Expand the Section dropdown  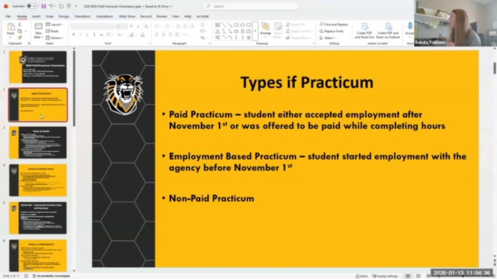pos(56,37)
